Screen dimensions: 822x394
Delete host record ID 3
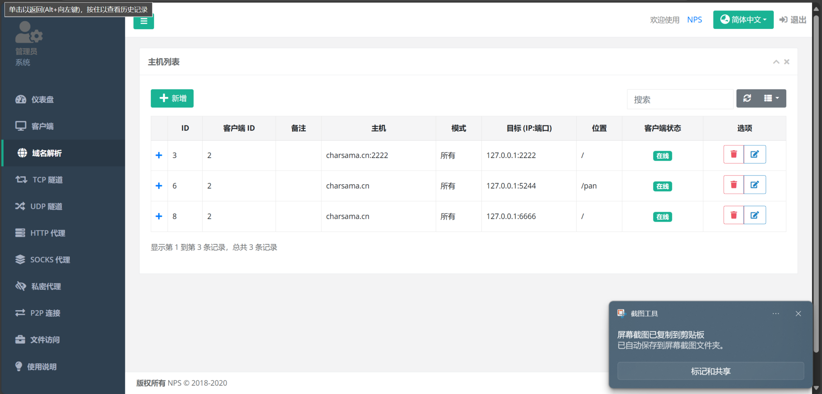[x=734, y=154]
